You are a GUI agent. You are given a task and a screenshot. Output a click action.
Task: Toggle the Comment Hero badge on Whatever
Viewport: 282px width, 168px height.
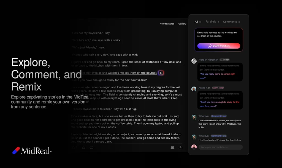pyautogui.click(x=219, y=116)
